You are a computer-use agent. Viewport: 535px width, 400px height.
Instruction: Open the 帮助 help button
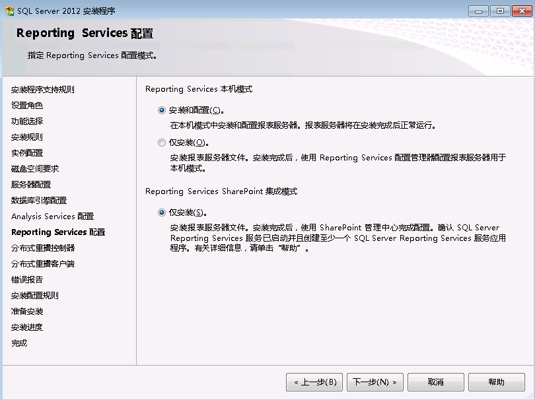click(x=497, y=382)
